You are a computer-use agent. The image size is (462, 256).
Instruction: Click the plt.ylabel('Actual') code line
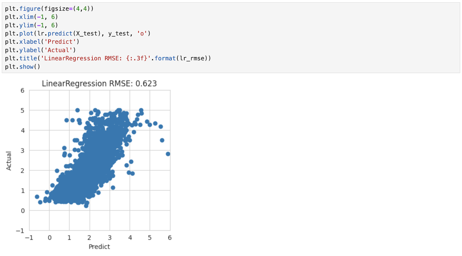(x=41, y=50)
